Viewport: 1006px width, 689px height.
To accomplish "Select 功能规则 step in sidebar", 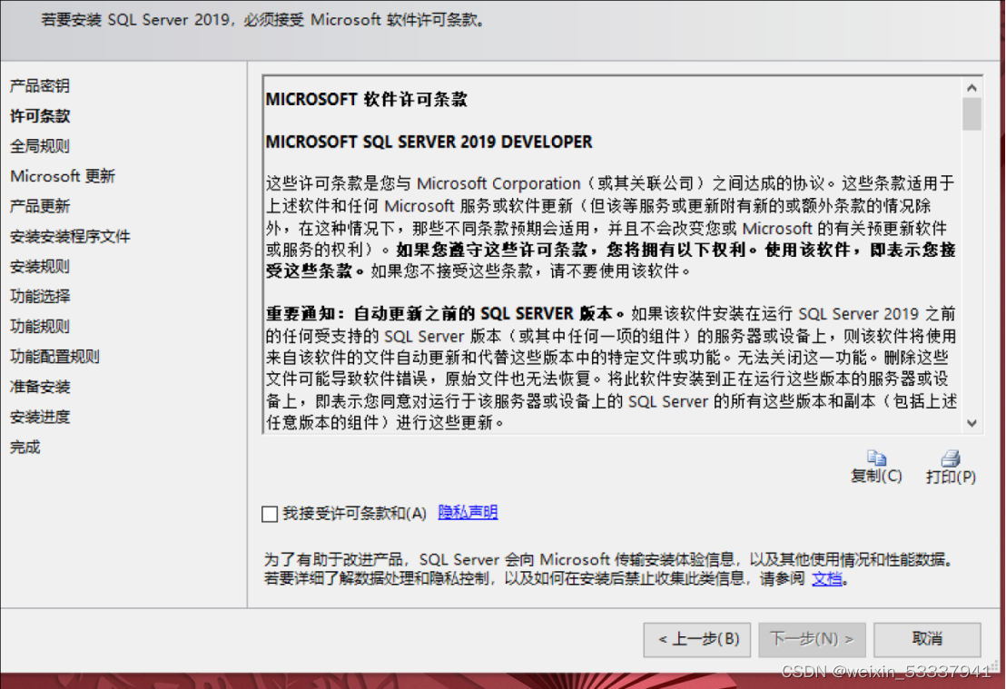I will pos(40,327).
